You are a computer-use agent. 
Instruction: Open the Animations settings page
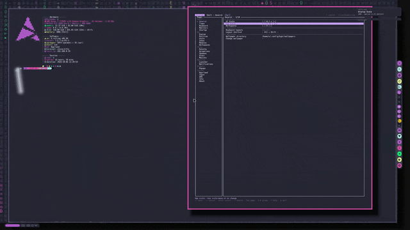204,51
